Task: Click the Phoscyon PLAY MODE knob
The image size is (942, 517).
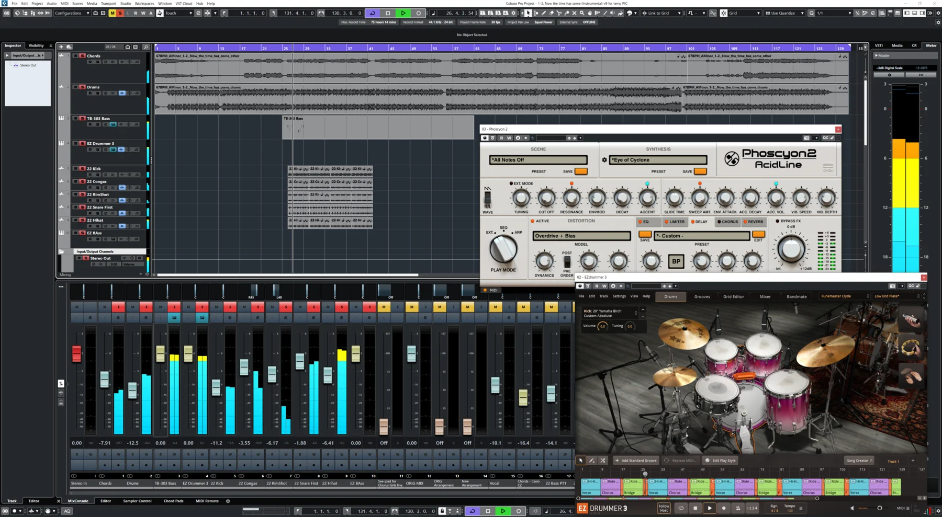Action: coord(503,249)
